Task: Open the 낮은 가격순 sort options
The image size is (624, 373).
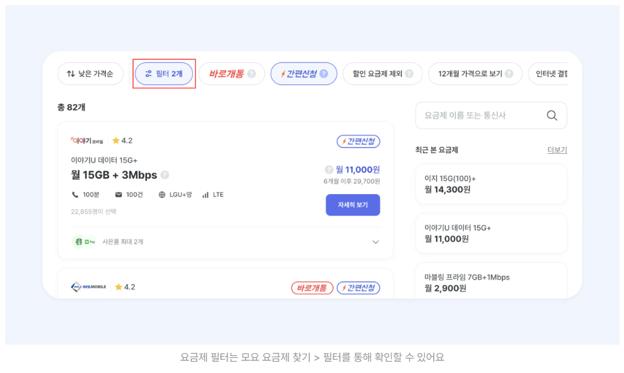Action: click(x=90, y=73)
